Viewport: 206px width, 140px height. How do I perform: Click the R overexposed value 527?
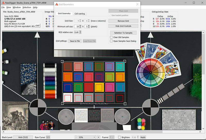(x=157, y=19)
